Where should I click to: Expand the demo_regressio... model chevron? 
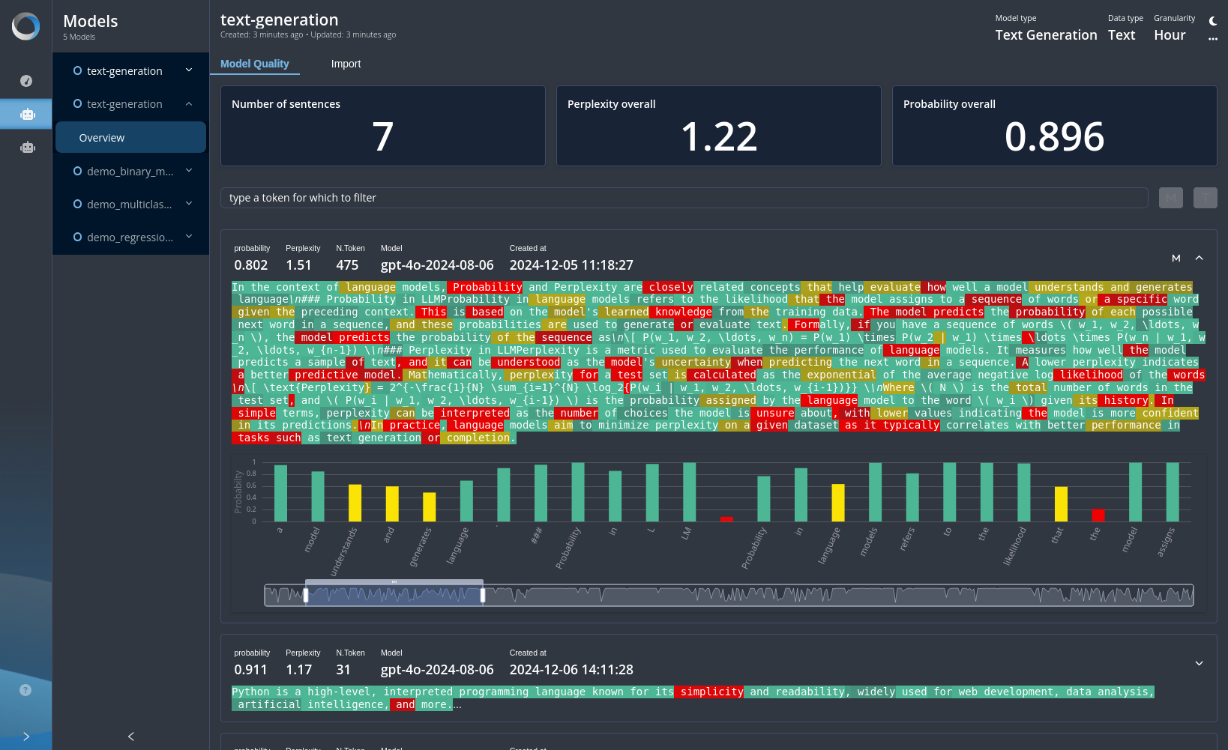(x=189, y=237)
